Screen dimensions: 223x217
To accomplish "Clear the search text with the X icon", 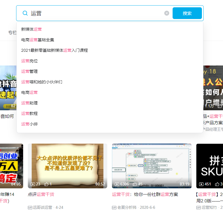I will (167, 13).
